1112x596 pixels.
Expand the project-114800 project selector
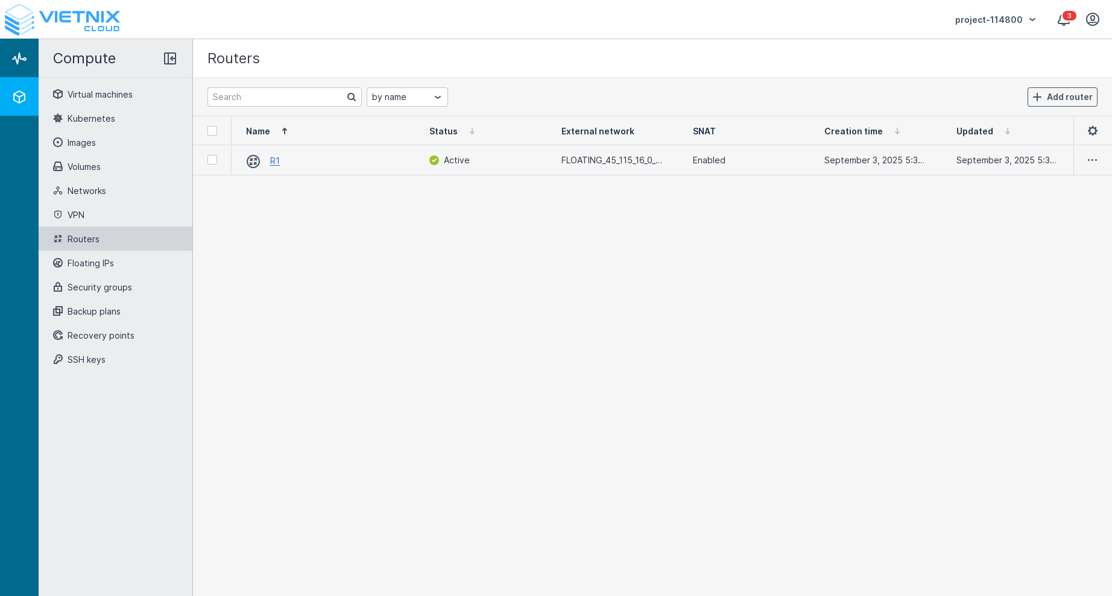coord(995,20)
